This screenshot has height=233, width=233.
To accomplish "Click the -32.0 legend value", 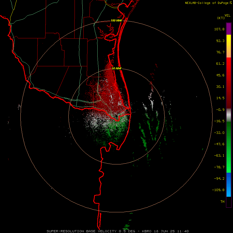I will click(x=219, y=133).
